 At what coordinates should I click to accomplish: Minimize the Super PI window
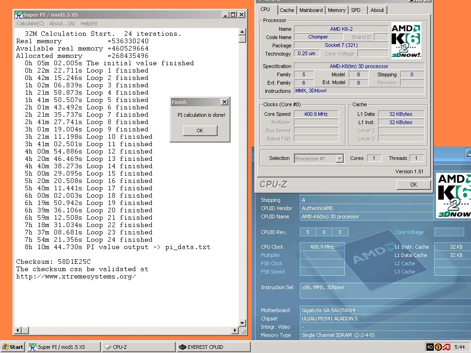[x=225, y=14]
